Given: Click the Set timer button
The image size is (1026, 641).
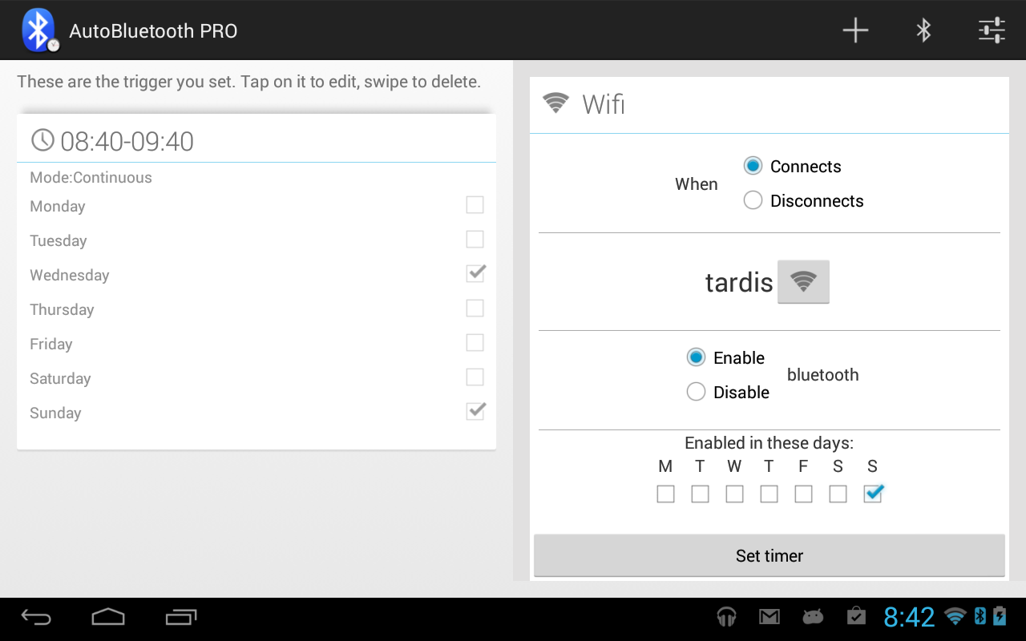Looking at the screenshot, I should tap(769, 555).
